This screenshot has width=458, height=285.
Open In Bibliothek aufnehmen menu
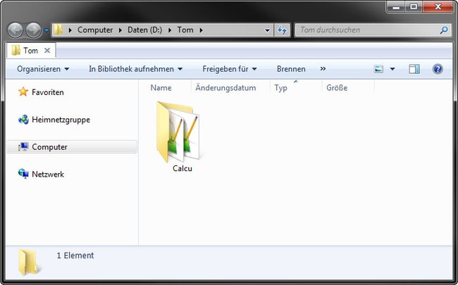pos(136,69)
